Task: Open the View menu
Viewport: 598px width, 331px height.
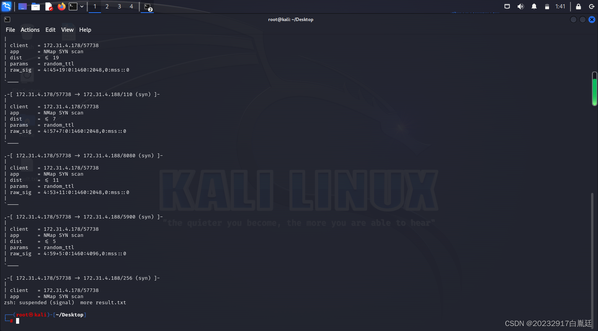Action: (67, 30)
